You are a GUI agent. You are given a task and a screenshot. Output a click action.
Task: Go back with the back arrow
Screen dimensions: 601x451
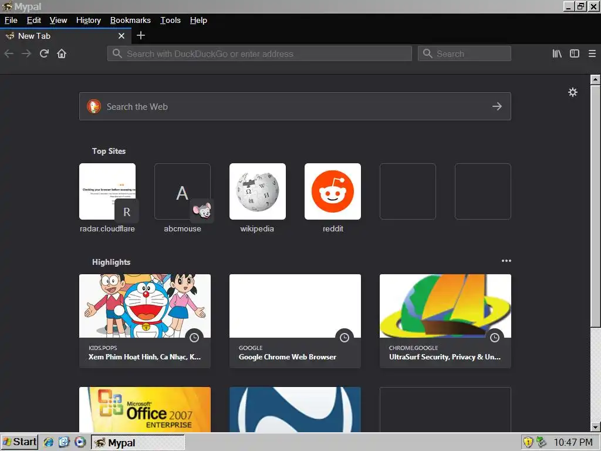click(x=9, y=53)
